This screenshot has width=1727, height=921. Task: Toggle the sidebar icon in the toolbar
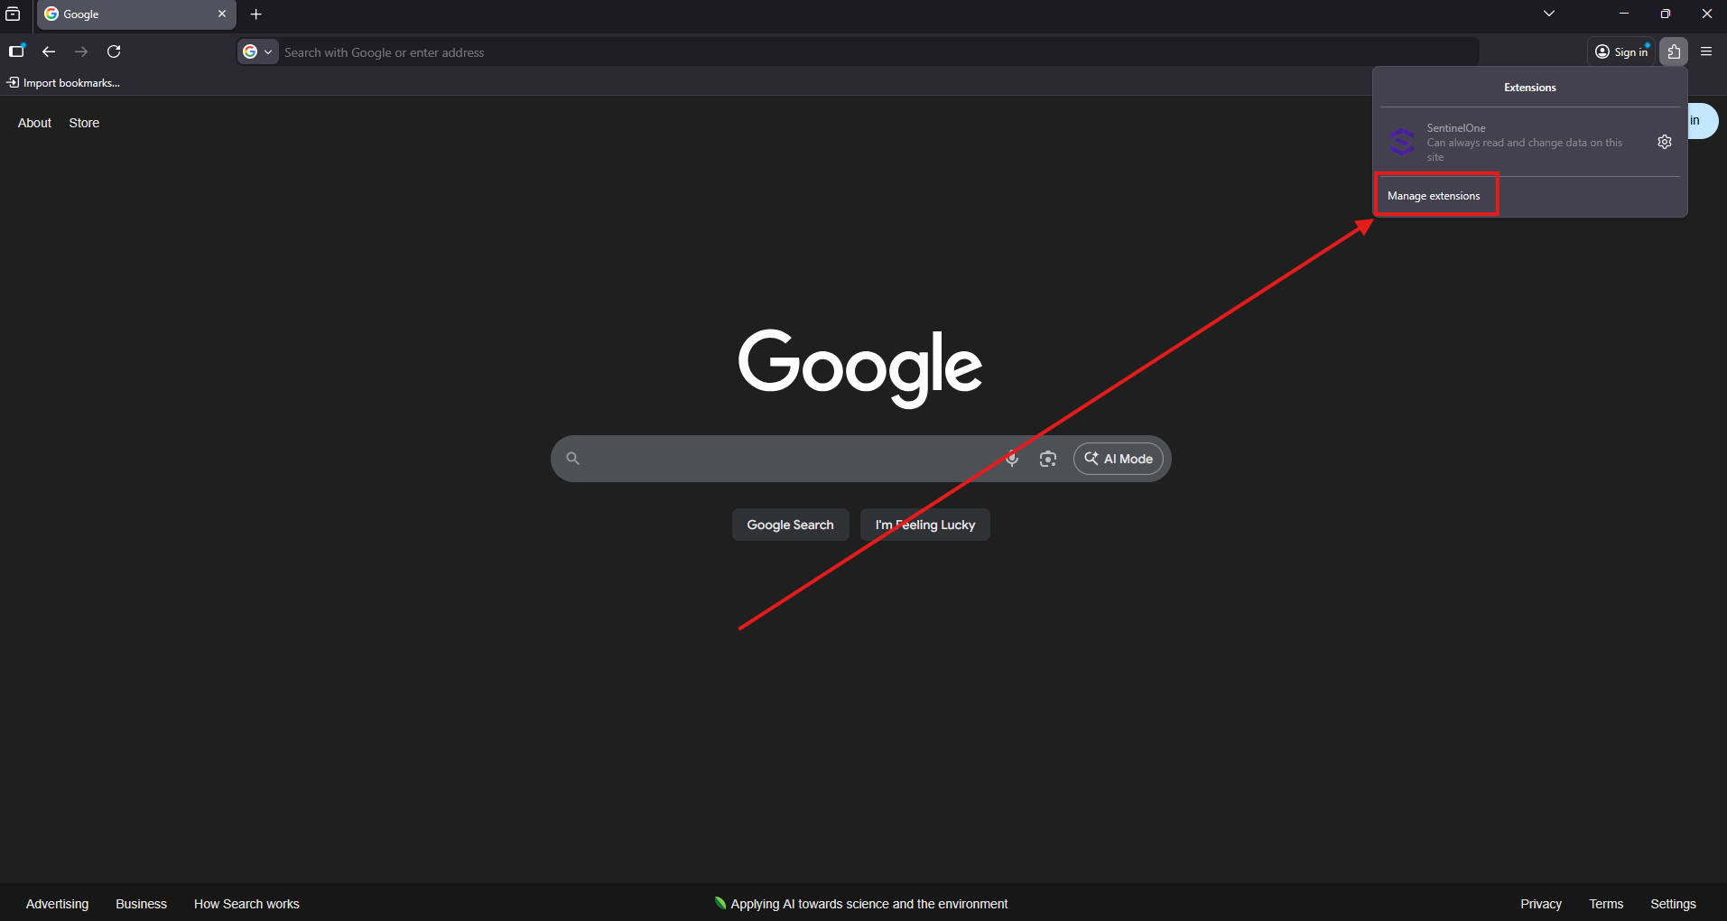[16, 51]
